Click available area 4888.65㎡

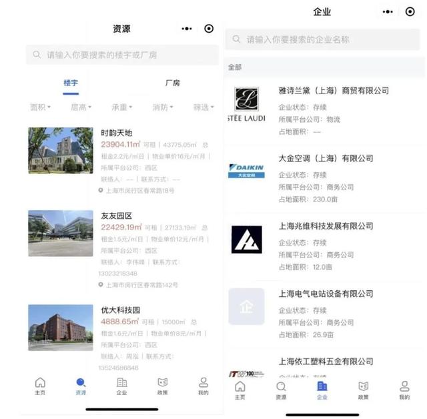[x=120, y=322]
